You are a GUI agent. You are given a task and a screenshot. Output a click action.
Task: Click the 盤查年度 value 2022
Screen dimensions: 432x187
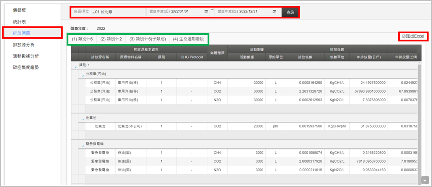click(x=101, y=28)
